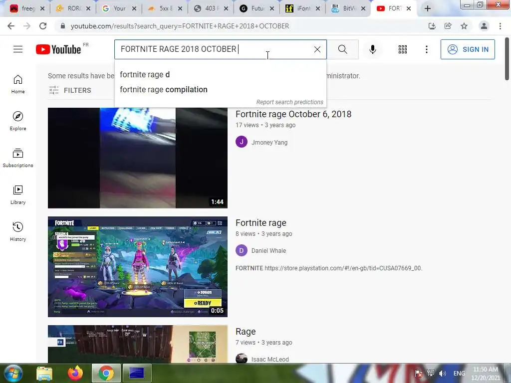The width and height of the screenshot is (511, 383).
Task: Open Home in the sidebar
Action: pos(18,84)
